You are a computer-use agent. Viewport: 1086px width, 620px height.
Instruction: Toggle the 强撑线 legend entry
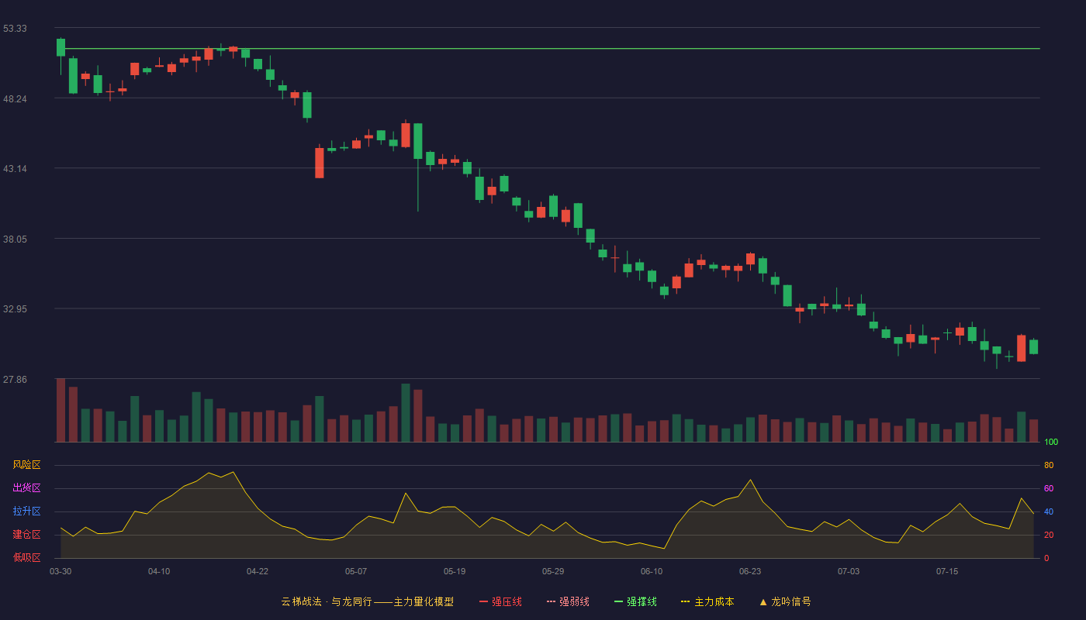point(635,601)
